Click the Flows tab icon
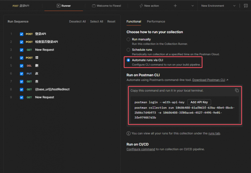Image resolution: width=251 pixels, height=173 pixels. tap(94, 6)
